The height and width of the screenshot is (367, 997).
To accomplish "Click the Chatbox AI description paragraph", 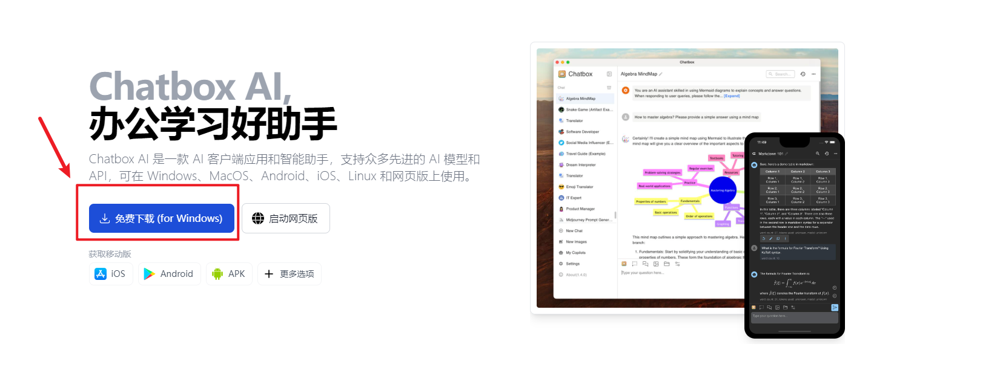I will 284,167.
